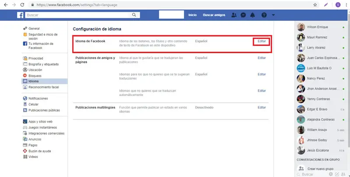This screenshot has height=177, width=350.
Task: Open friend requests icon
Action: point(234,15)
